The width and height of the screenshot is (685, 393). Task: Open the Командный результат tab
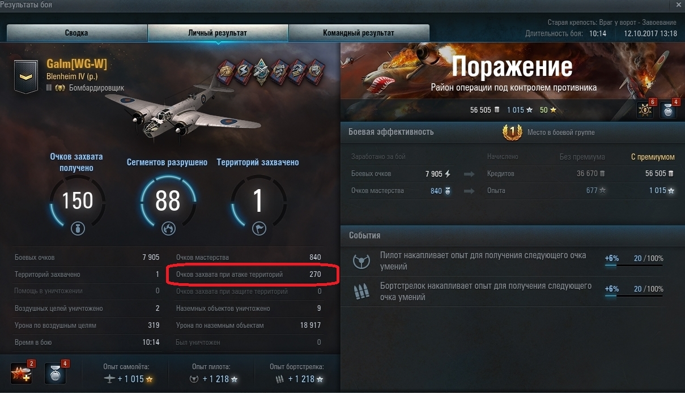tap(359, 33)
